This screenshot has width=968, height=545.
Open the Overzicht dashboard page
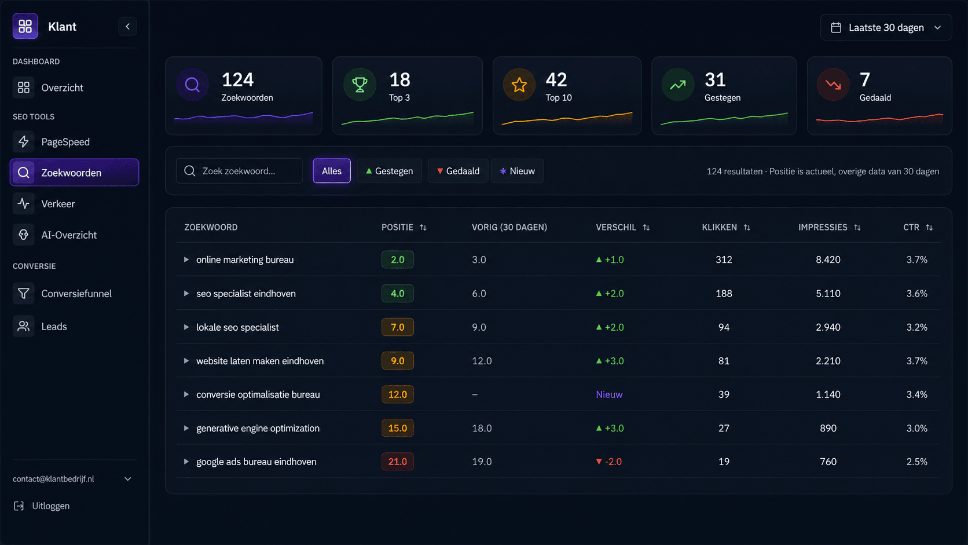74,87
